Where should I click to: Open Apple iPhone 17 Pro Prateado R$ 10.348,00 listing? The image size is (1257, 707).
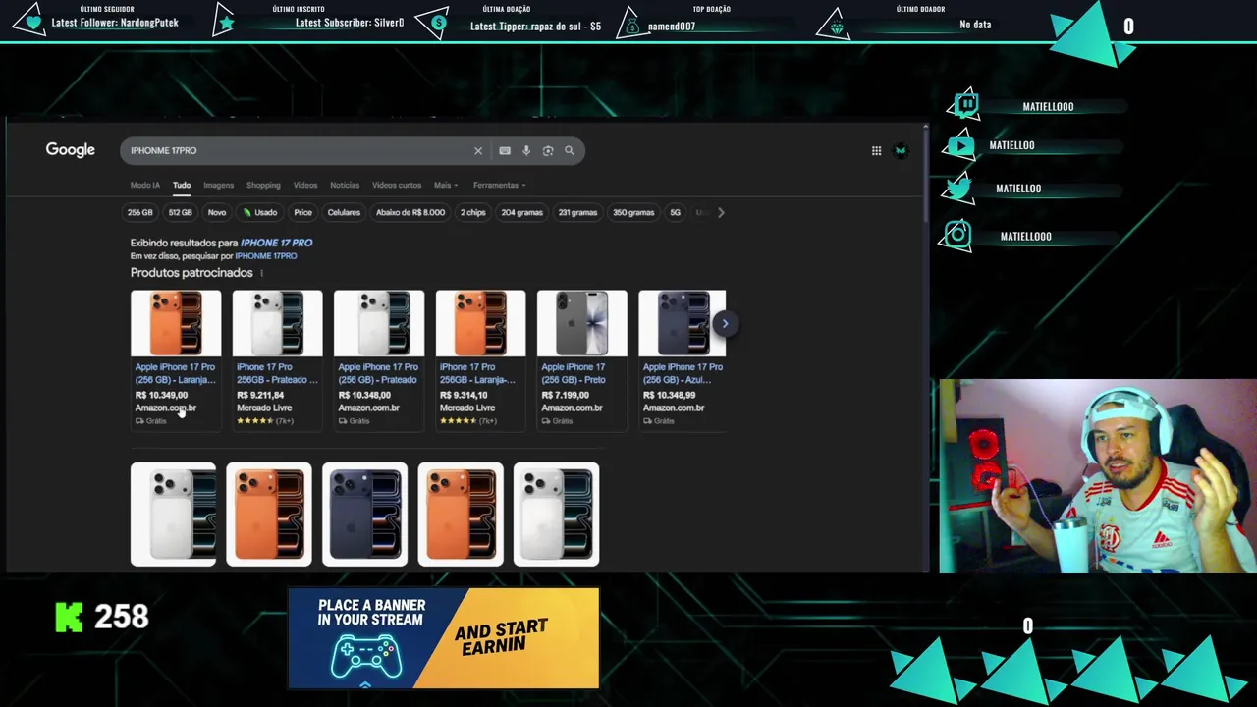(x=378, y=373)
